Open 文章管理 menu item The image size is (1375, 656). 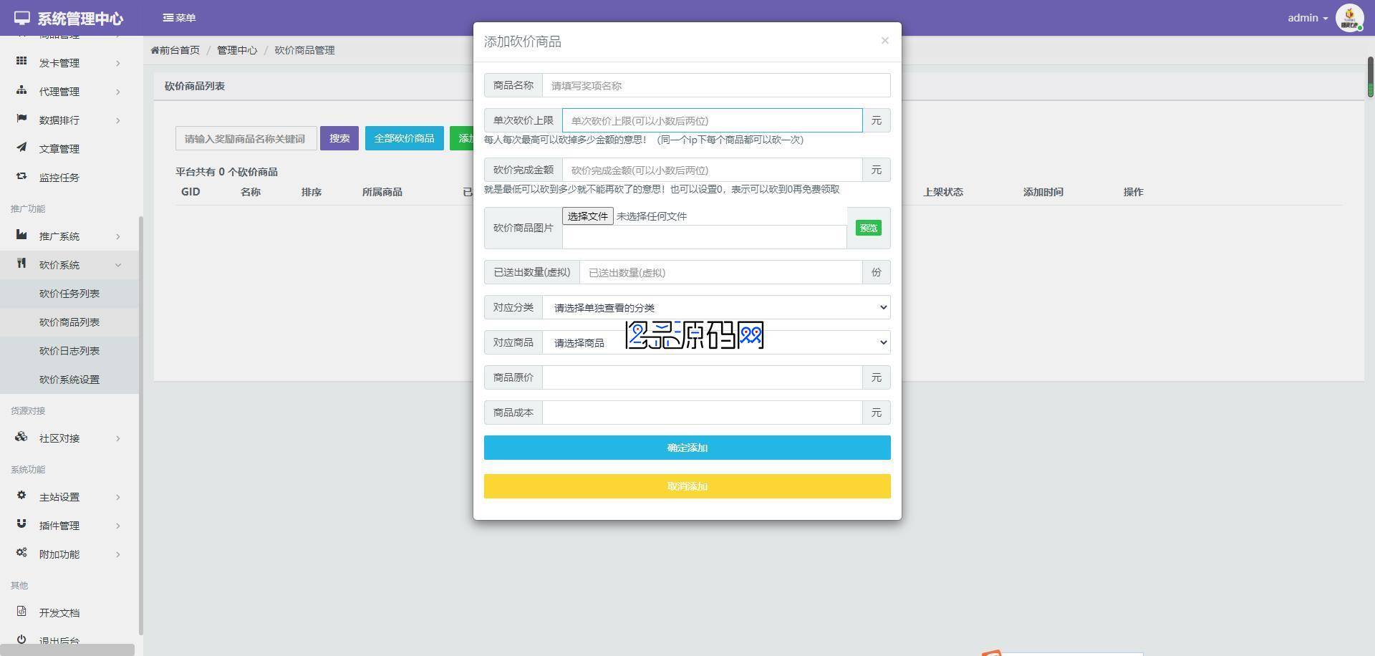coord(69,149)
